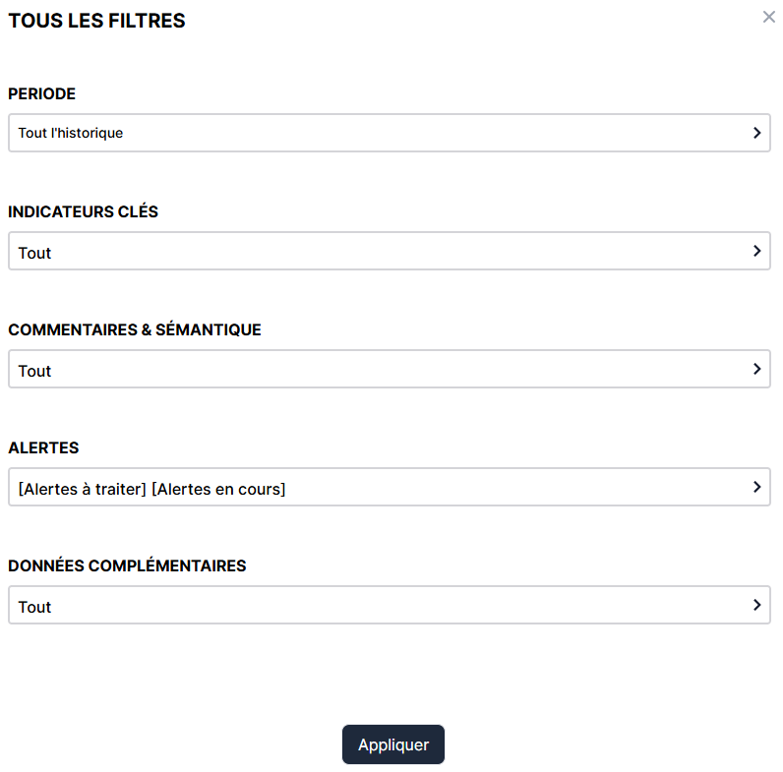Click the 'TOUS LES FILTRES' title
The height and width of the screenshot is (772, 783).
[x=96, y=21]
